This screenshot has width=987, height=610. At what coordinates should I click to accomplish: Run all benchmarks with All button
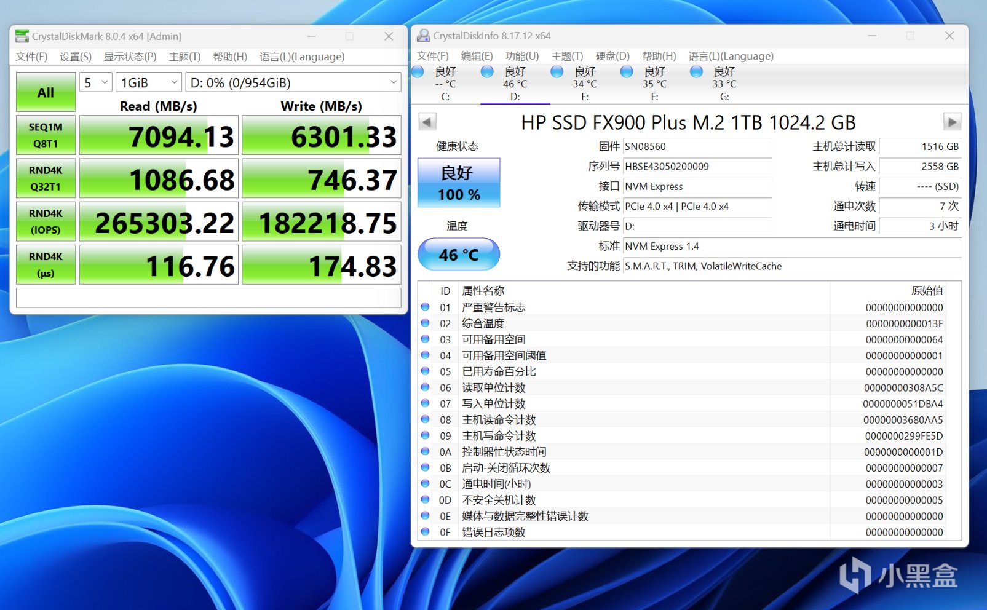tap(46, 92)
